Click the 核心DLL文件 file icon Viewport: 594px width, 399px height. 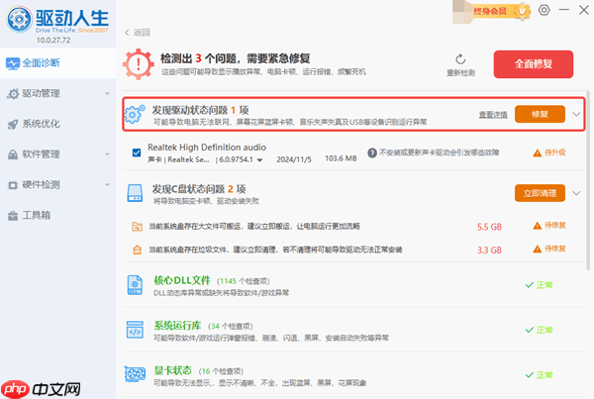click(x=135, y=285)
